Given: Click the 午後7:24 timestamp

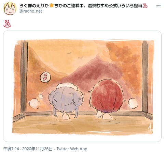Looking at the screenshot, I should [11, 149].
